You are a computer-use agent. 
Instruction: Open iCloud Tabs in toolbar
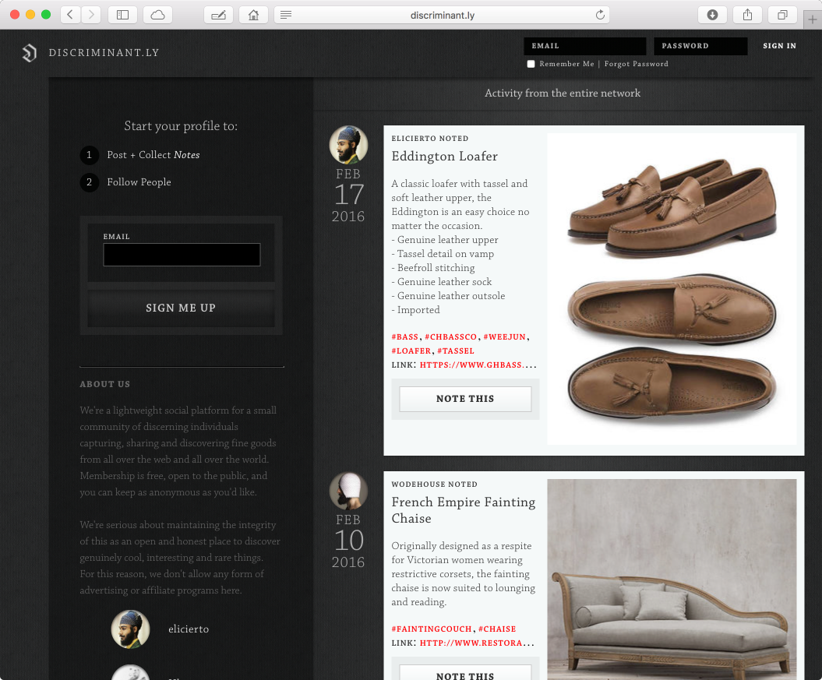point(157,15)
